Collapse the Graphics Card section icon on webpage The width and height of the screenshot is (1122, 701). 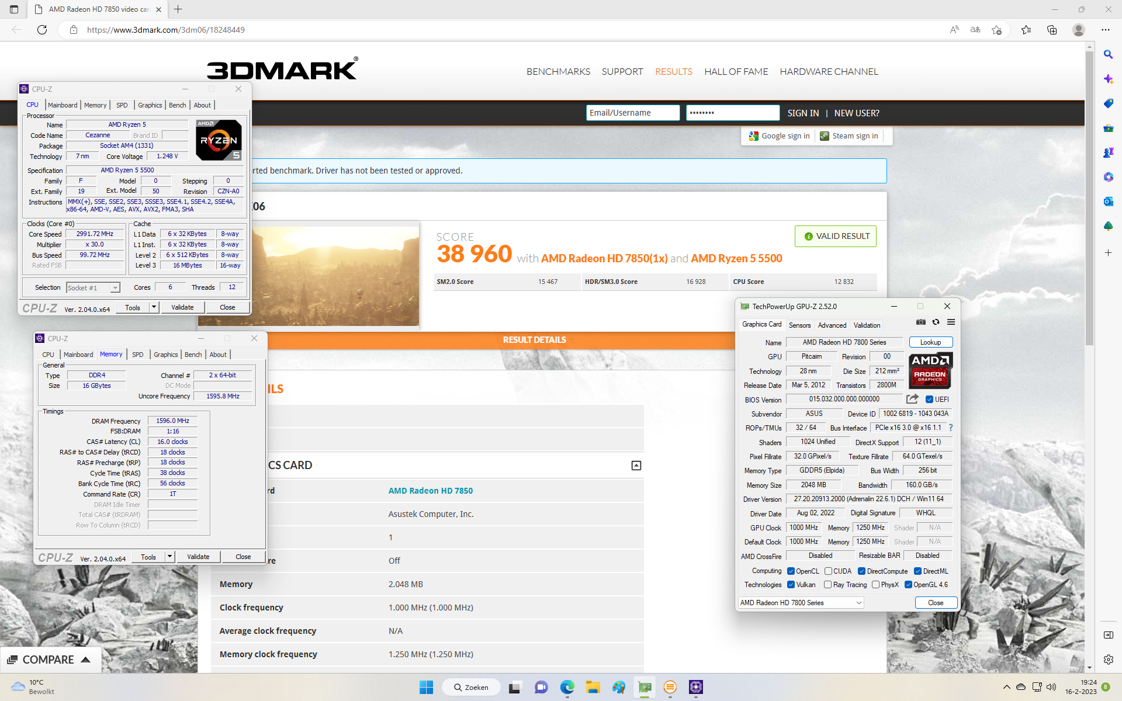[x=636, y=466]
